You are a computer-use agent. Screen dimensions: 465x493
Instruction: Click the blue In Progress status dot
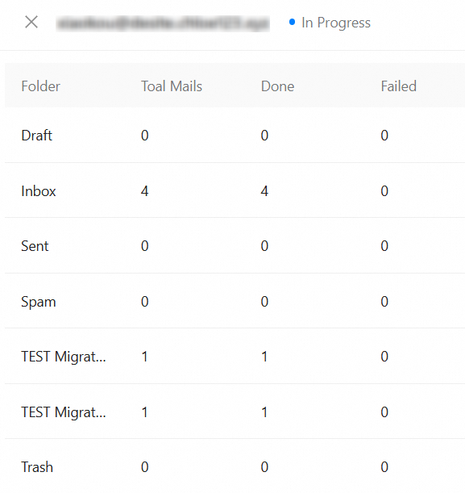point(292,22)
